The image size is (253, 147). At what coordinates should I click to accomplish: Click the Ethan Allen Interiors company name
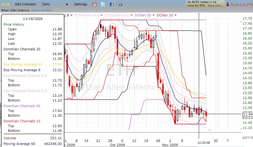point(15,10)
